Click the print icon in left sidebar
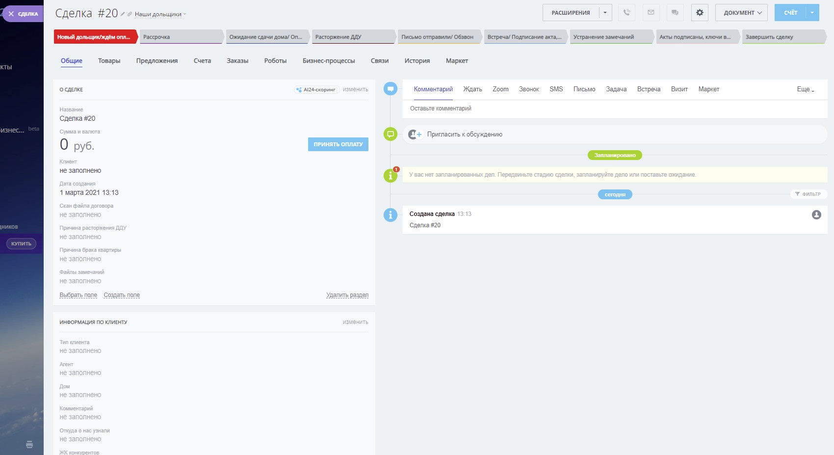834x455 pixels. coord(29,444)
